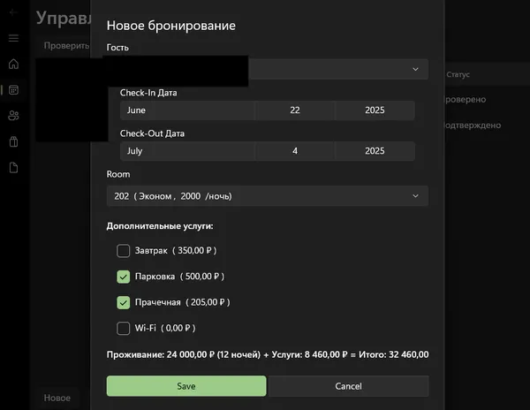Open the Room 202 Эконом dropdown
Viewport: 530px width, 410px height.
tap(267, 195)
